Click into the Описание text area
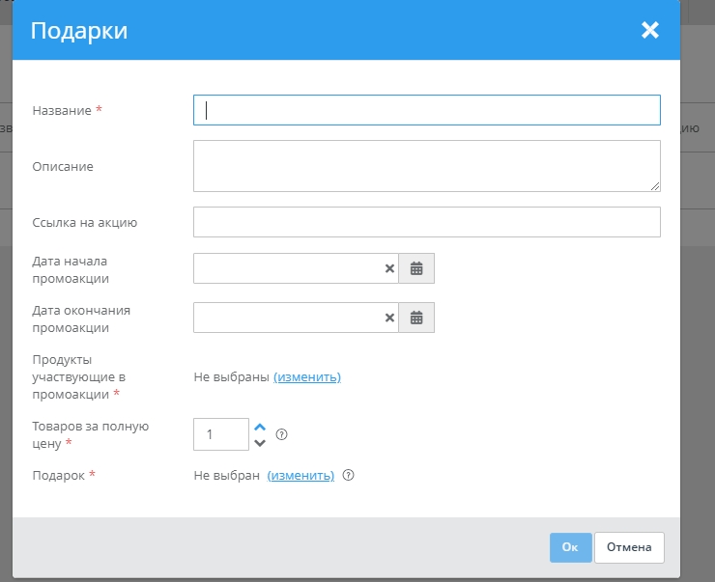This screenshot has height=582, width=715. (x=426, y=166)
